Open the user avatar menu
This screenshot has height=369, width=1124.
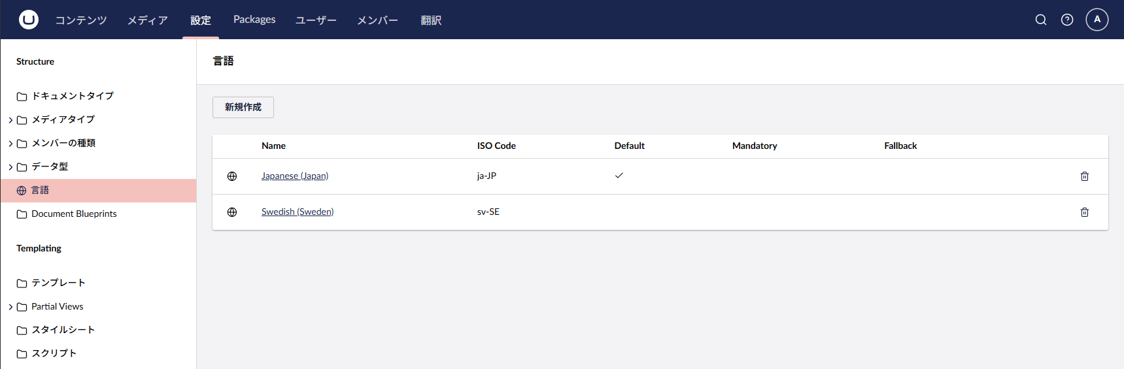click(1097, 20)
